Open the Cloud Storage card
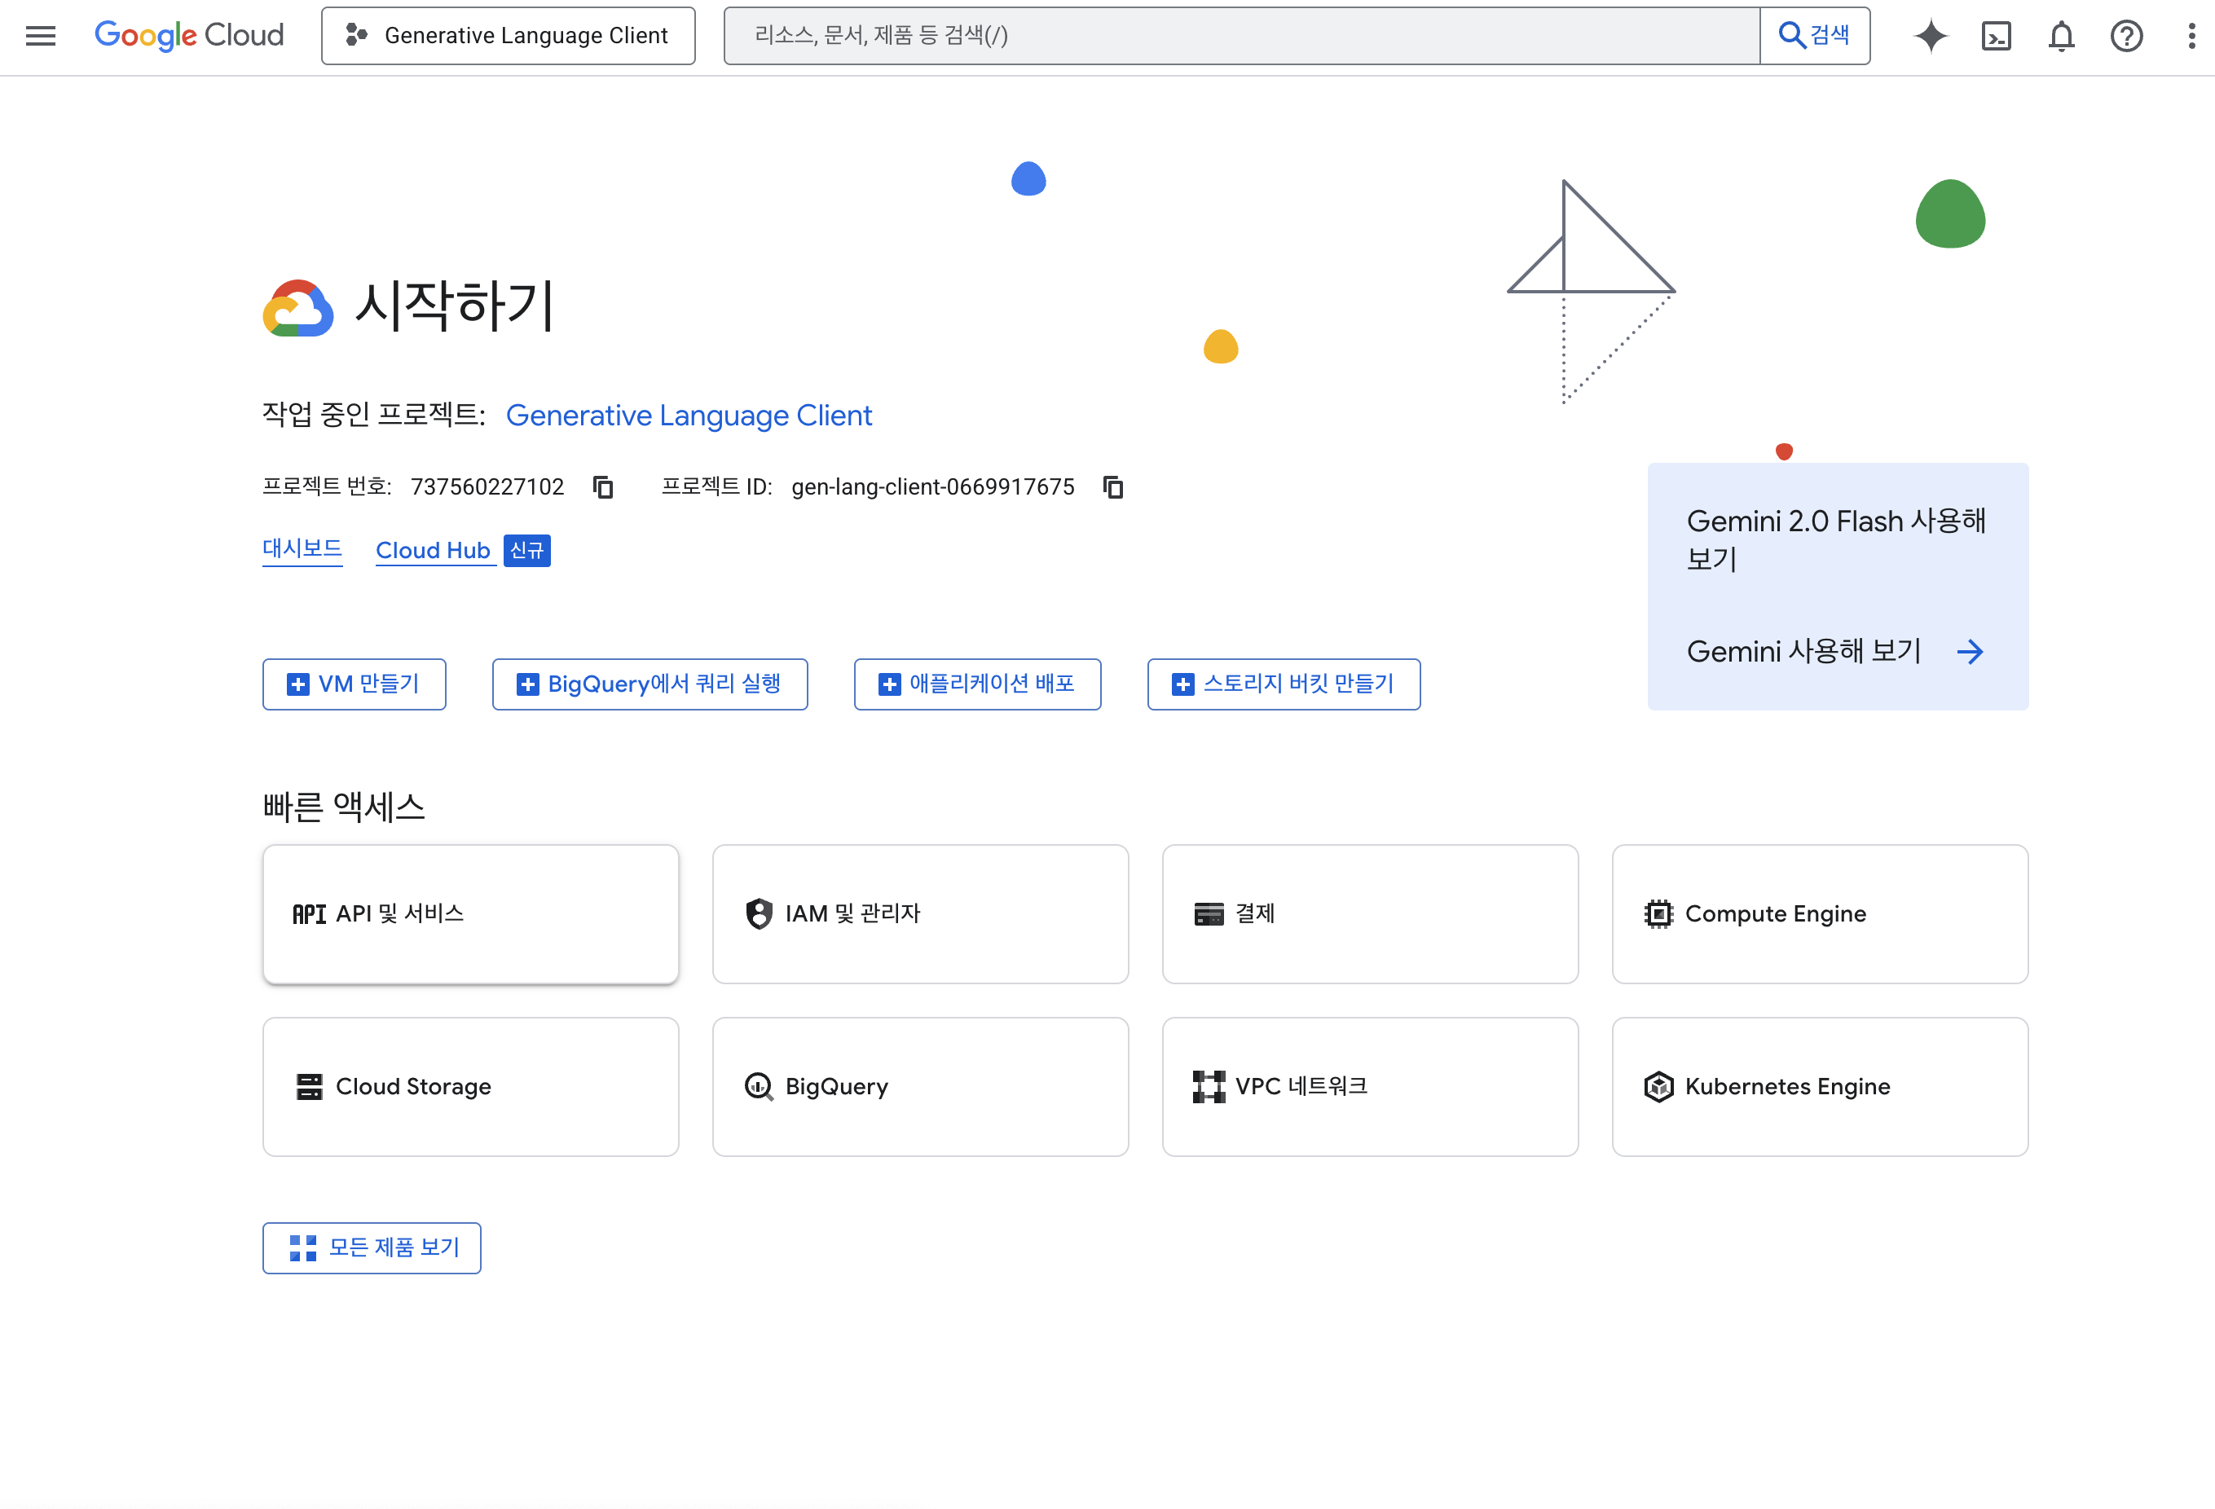The width and height of the screenshot is (2215, 1509). [471, 1087]
